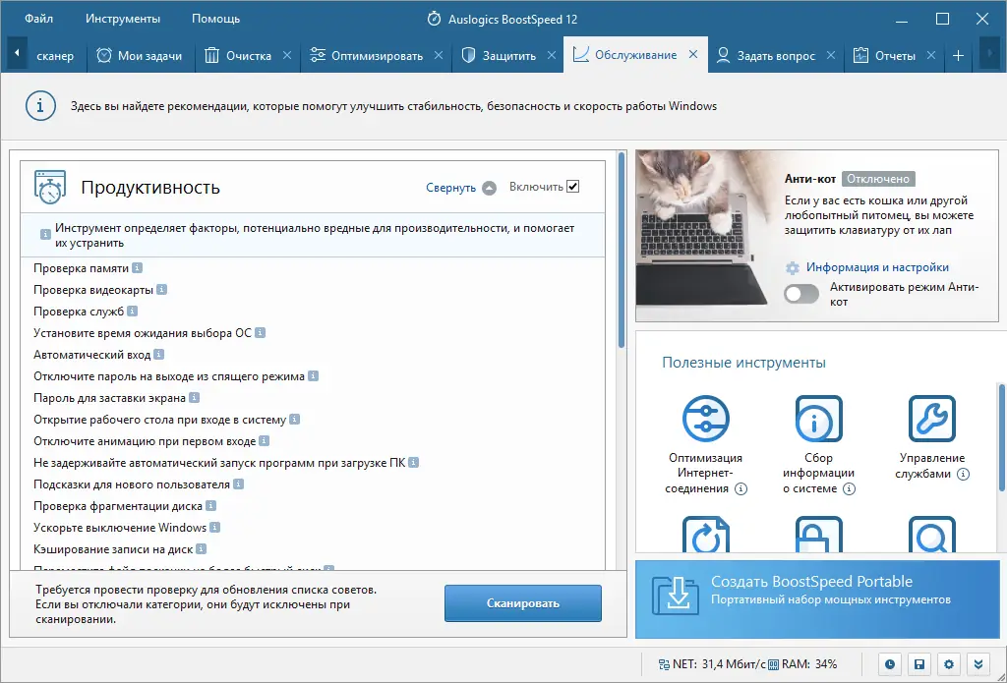Close the Очистка tab
Screen dimensions: 1007x683
287,55
